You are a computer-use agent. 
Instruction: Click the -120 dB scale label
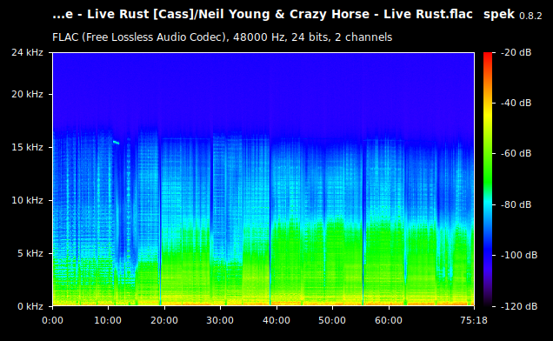click(519, 306)
